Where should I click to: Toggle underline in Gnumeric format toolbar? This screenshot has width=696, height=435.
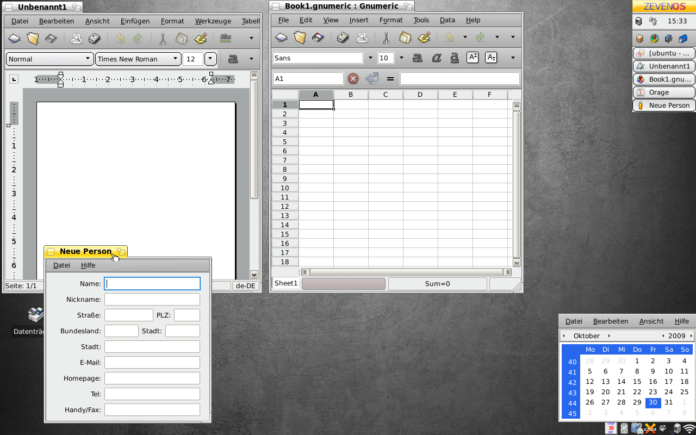coord(455,58)
